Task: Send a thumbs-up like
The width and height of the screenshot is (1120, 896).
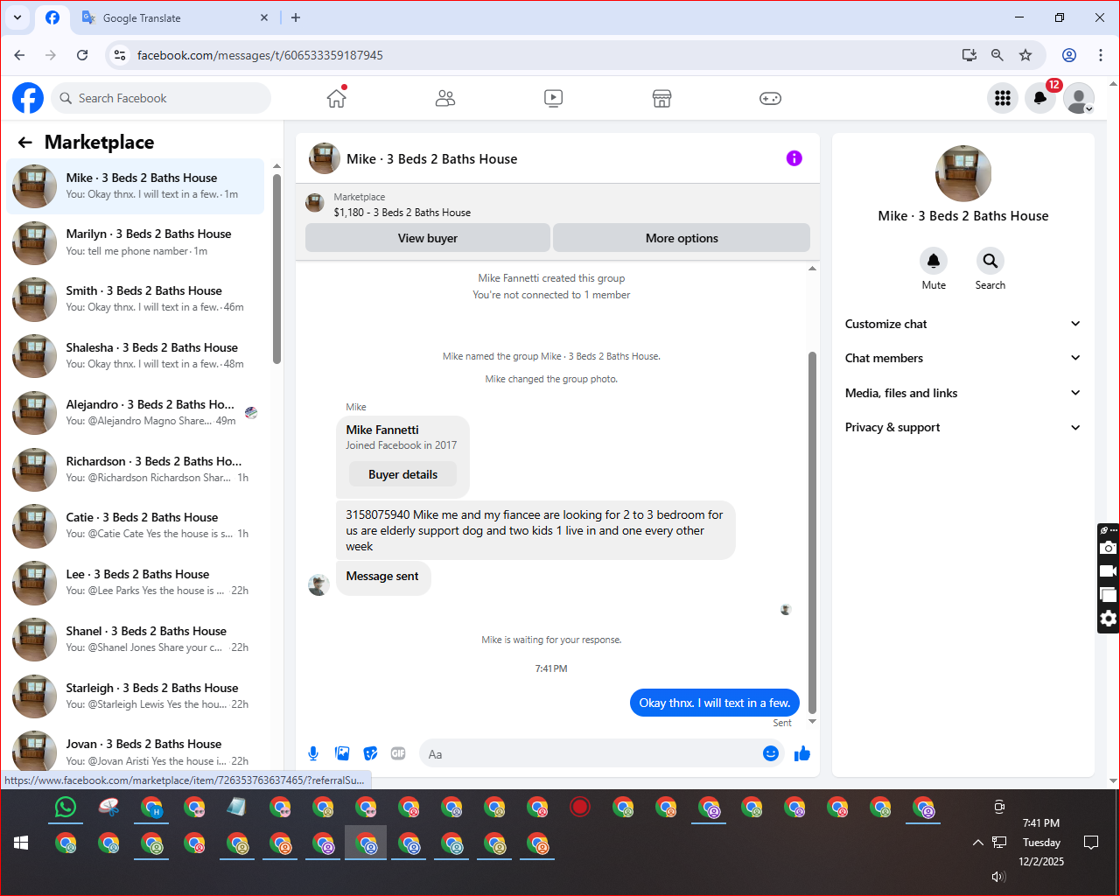Action: 802,753
